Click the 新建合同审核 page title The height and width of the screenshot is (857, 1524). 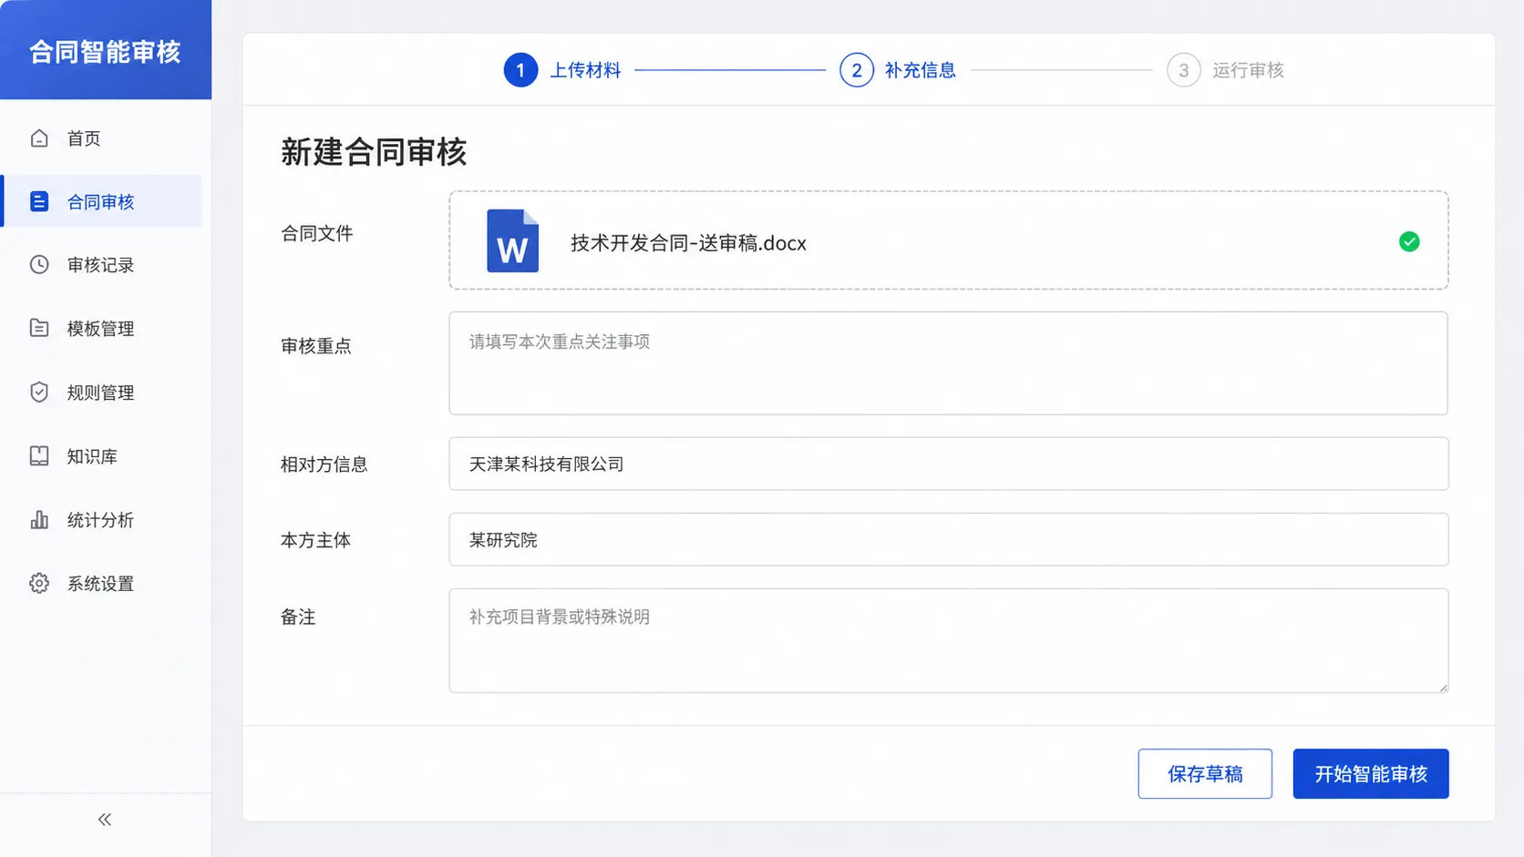tap(374, 152)
